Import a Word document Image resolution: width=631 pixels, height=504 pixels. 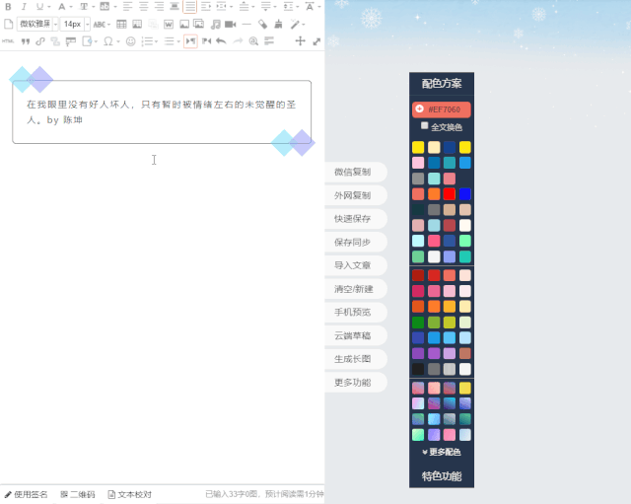point(169,24)
